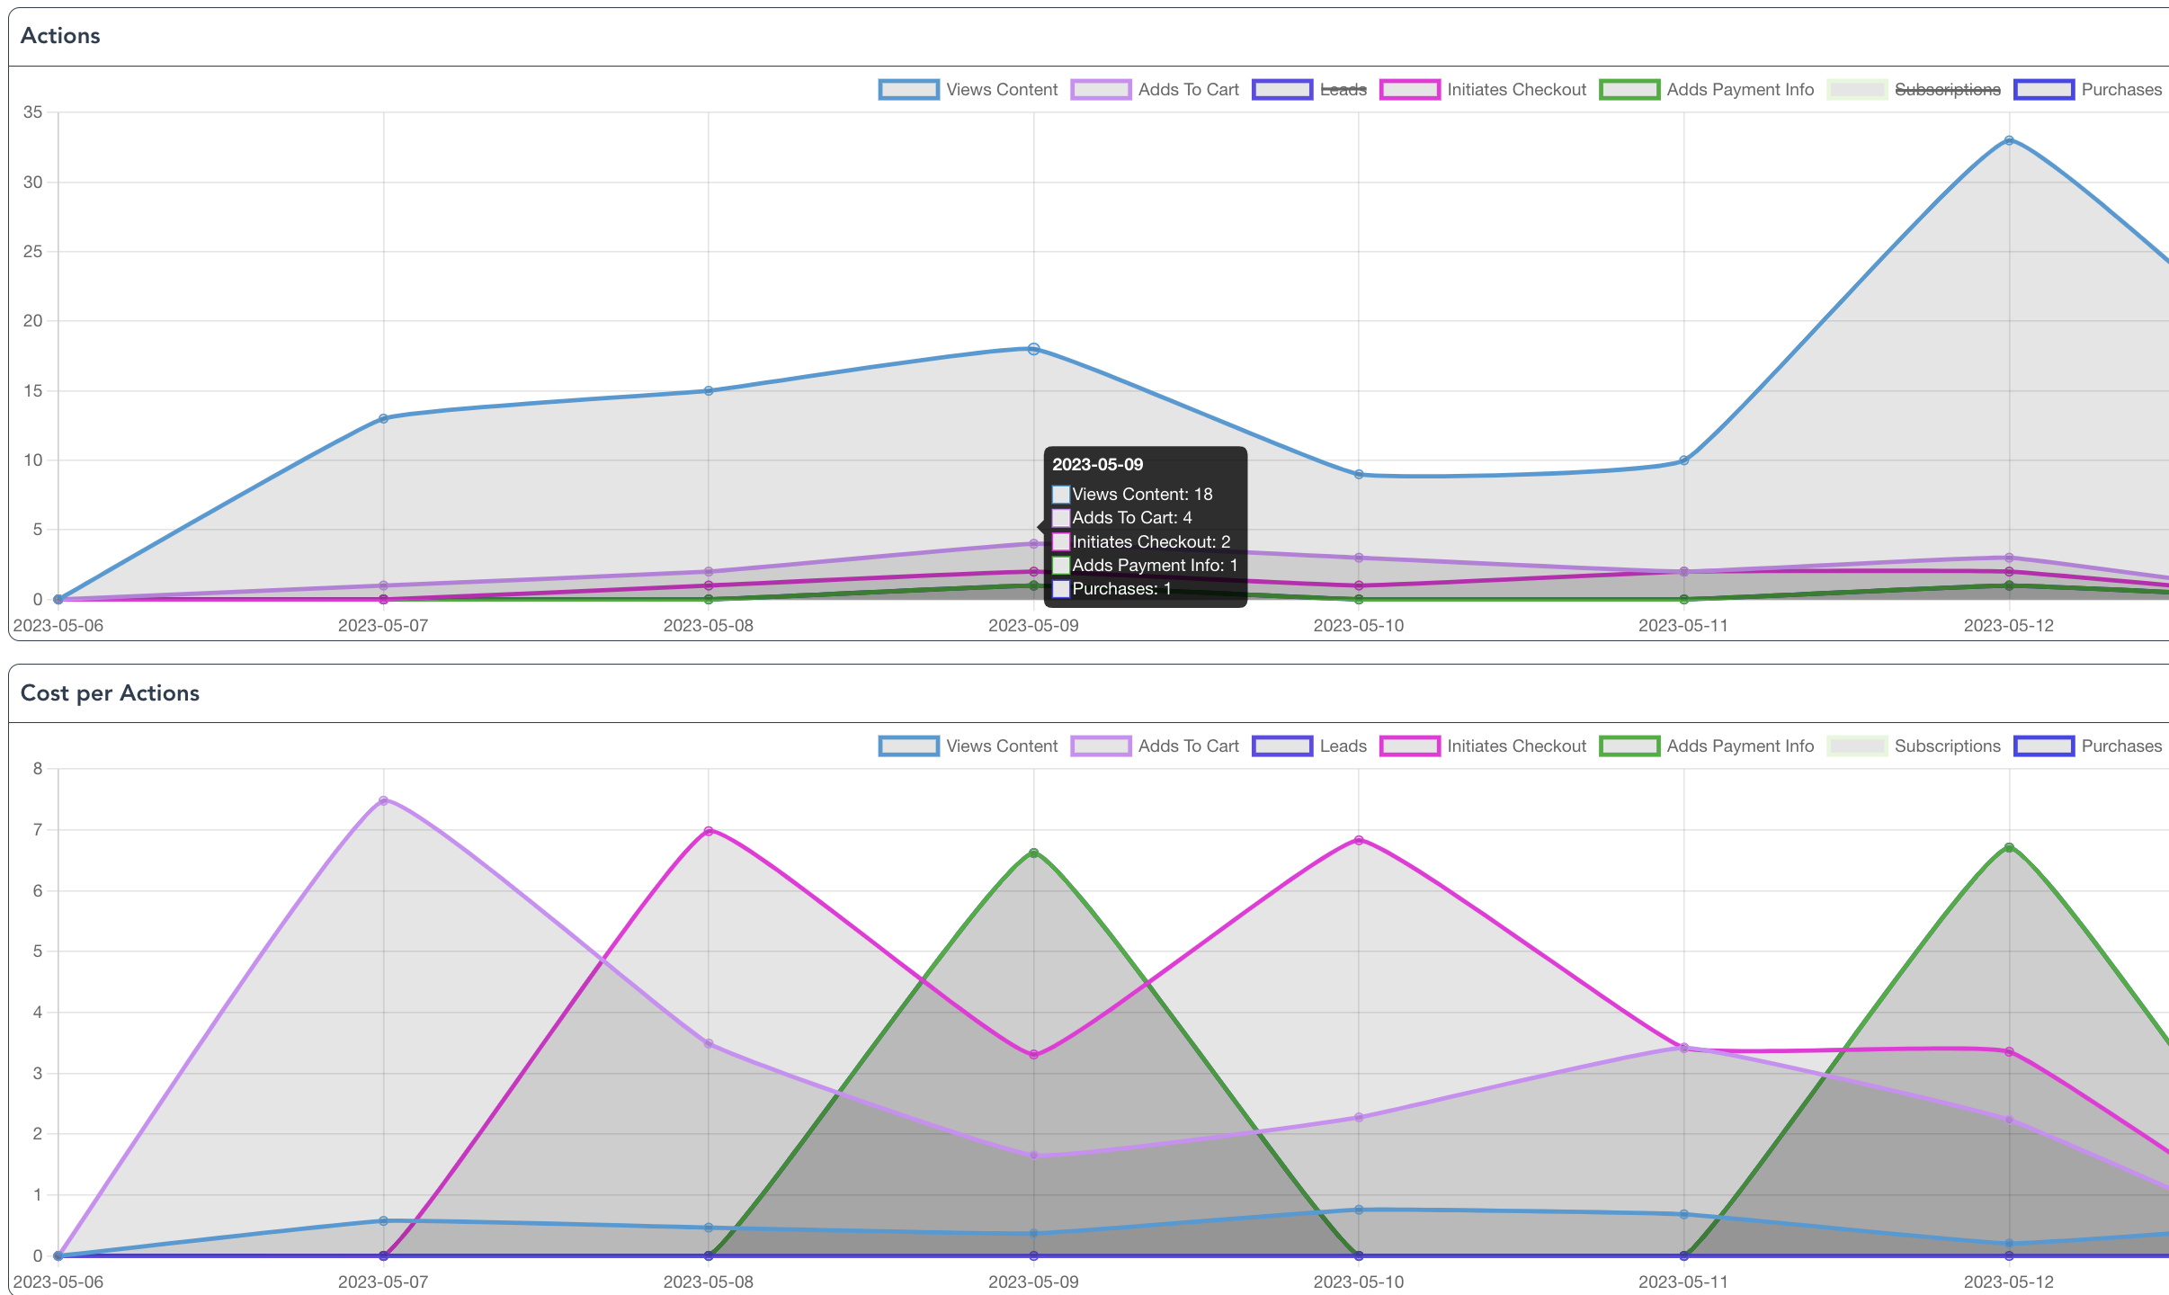Click Adds To Cart peak on 2023-05-07 lower chart
Image resolution: width=2169 pixels, height=1295 pixels.
tap(384, 800)
